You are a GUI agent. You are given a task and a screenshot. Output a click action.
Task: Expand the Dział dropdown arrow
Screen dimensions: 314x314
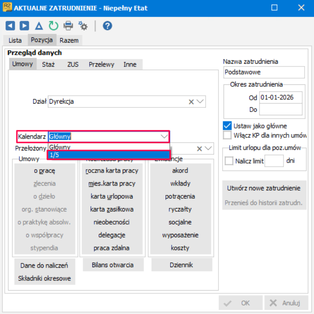click(200, 102)
